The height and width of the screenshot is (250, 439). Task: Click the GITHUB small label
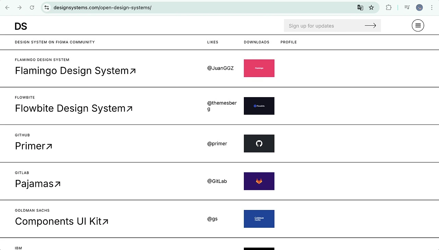tap(22, 135)
